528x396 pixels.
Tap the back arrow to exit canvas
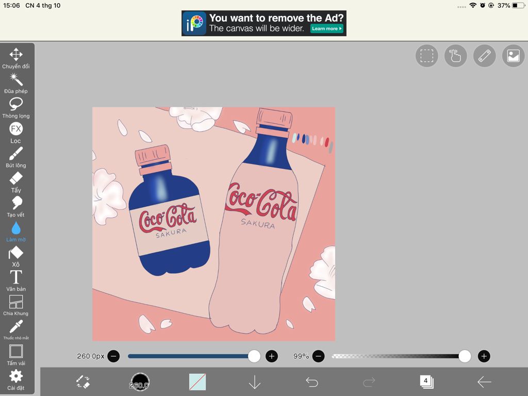(484, 382)
